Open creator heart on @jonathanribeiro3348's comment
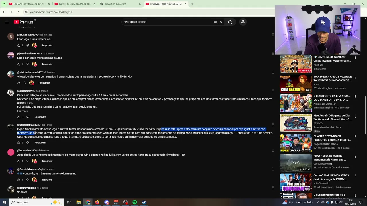367x206 pixels. pos(34,64)
